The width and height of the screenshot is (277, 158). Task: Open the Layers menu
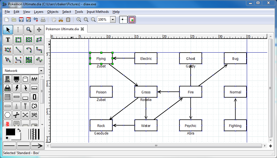39,12
